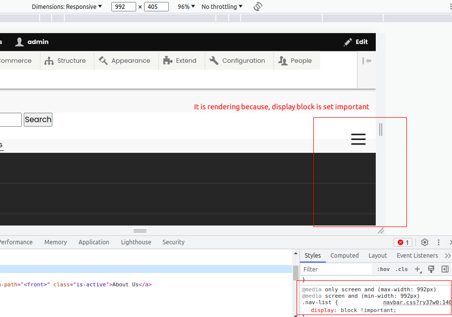Switch to the Computed tab
The image size is (452, 317).
coord(345,256)
